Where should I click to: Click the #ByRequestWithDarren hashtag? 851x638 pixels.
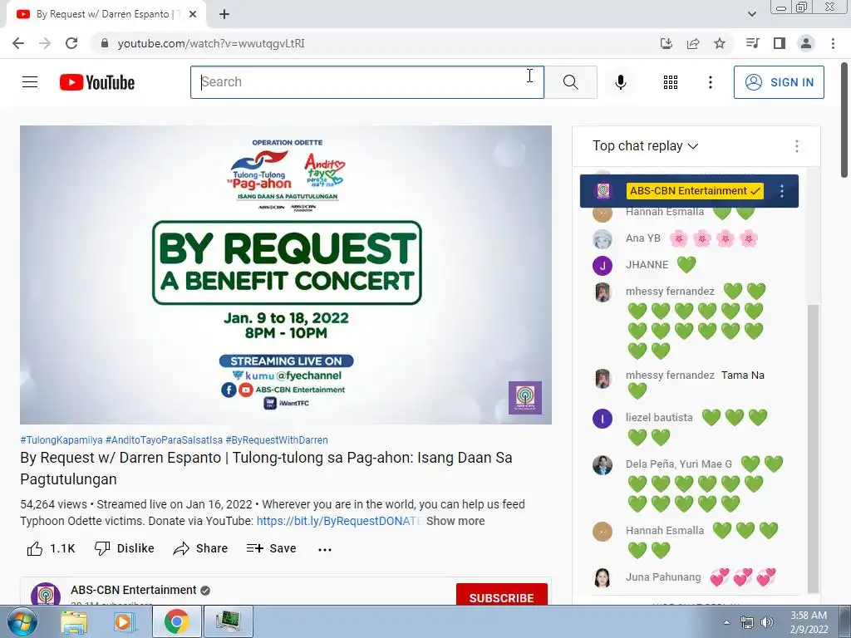(277, 440)
